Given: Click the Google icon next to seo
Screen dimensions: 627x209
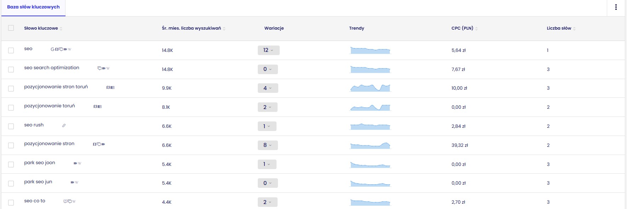Looking at the screenshot, I should [52, 49].
